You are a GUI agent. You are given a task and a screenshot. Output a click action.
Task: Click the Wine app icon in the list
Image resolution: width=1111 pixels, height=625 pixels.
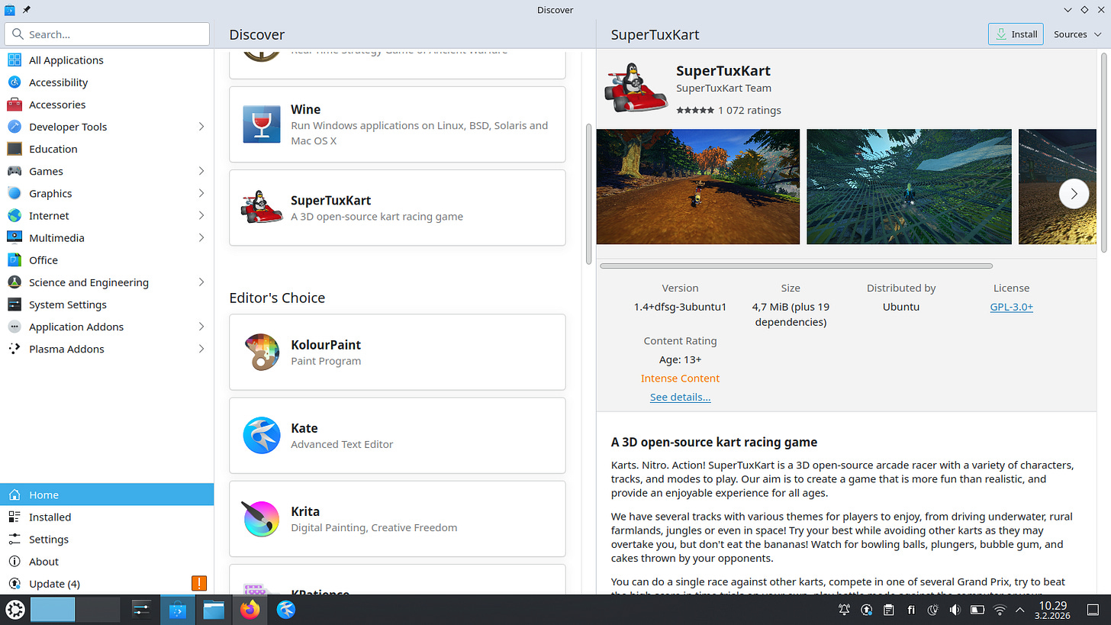[262, 124]
